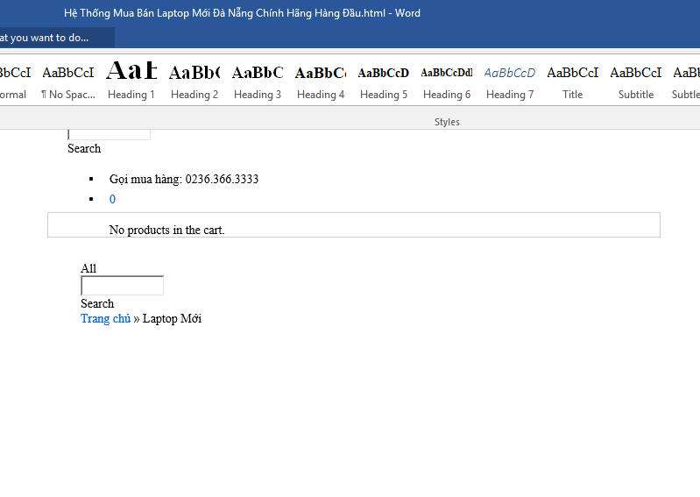Open the Trang chủ hyperlink
Image resolution: width=700 pixels, height=497 pixels.
pos(105,318)
